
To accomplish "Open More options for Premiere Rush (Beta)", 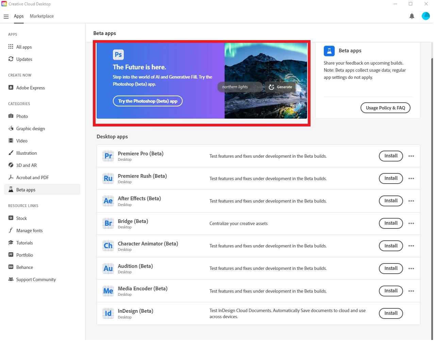I will pyautogui.click(x=411, y=178).
